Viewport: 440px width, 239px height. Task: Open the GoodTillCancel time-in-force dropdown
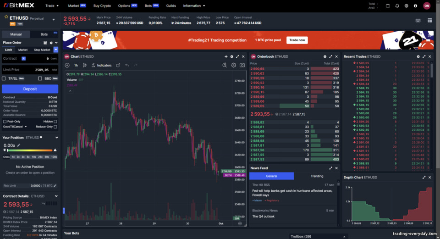tap(15, 127)
